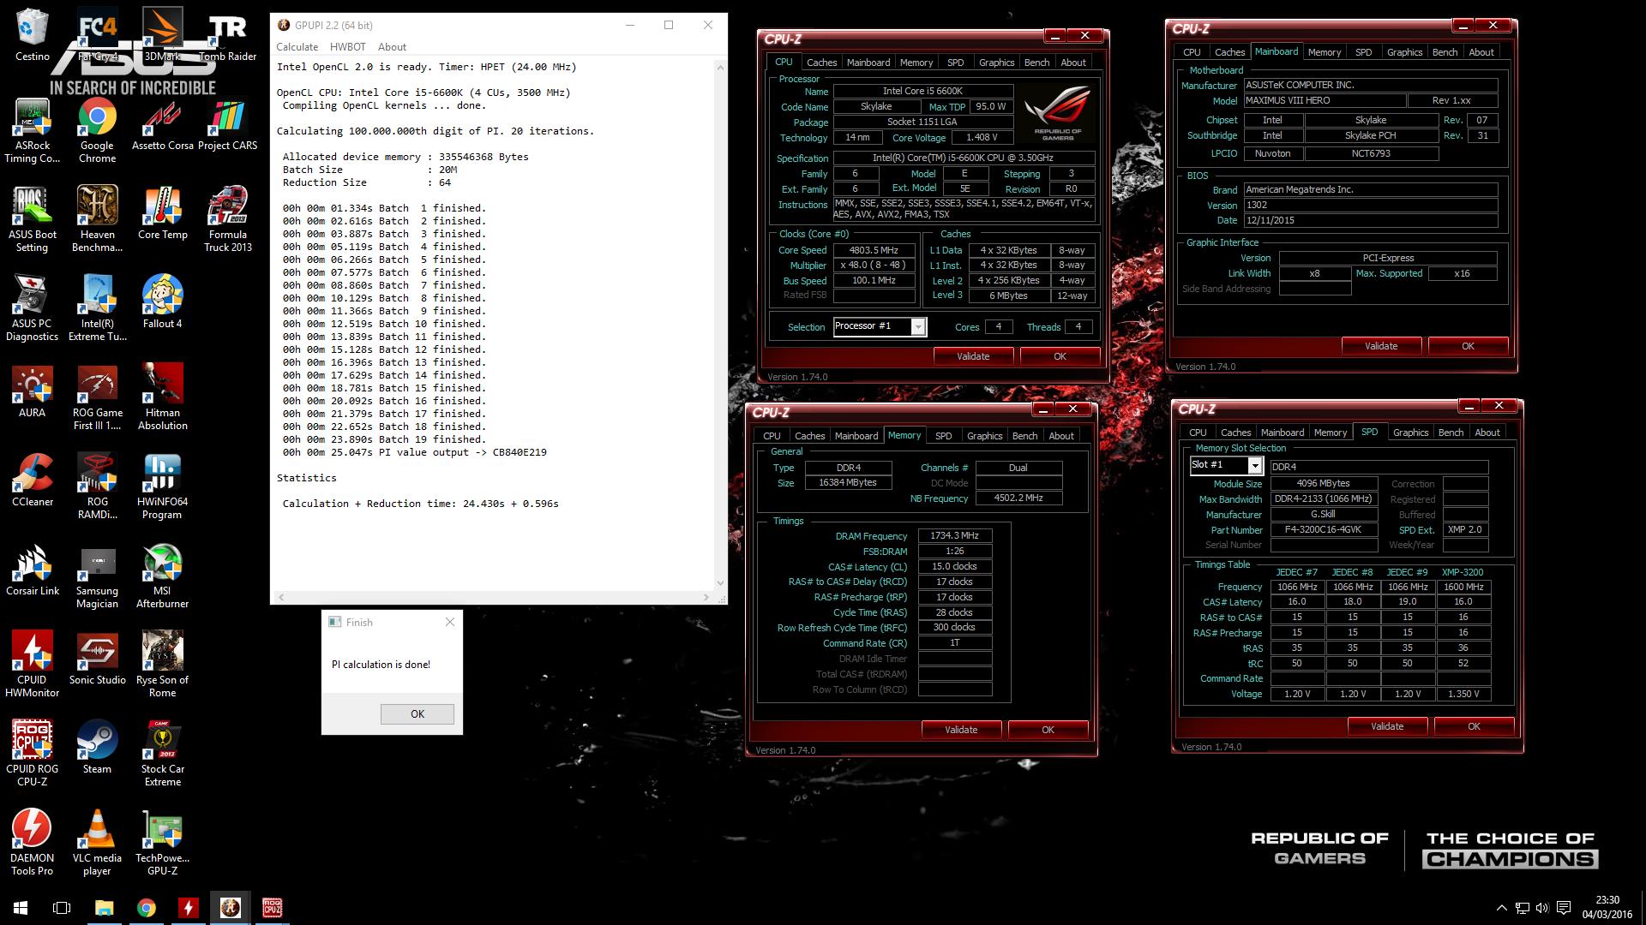Launch the CCleaner desktop shortcut
Screen dimensions: 1646x925
pos(33,481)
